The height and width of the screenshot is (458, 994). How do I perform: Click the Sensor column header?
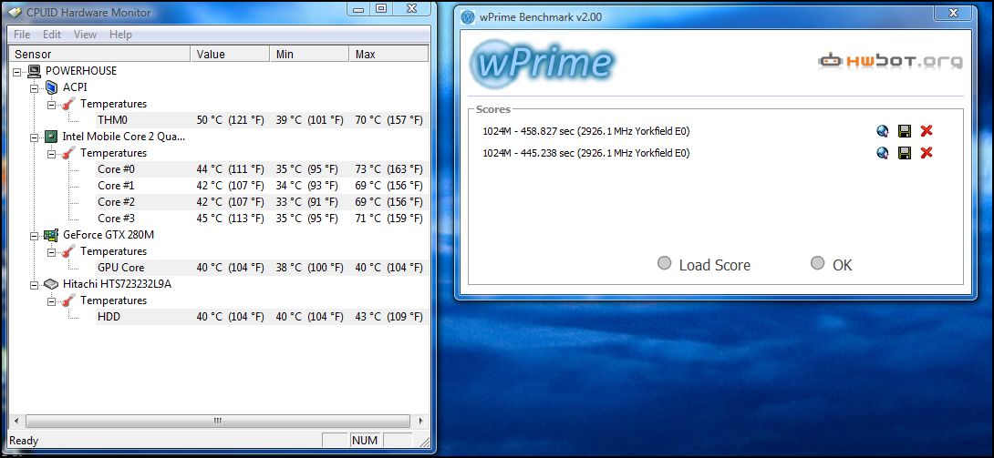coord(100,55)
